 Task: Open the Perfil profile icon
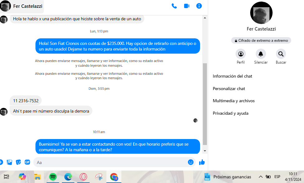(241, 54)
